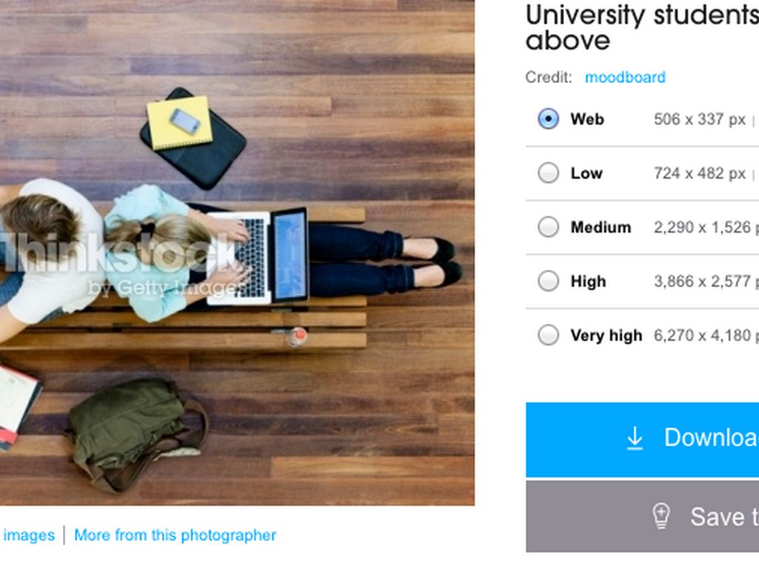Click the 6,270 x 4,180 dimensions text
Viewport: 759px width, 569px height.
click(704, 336)
